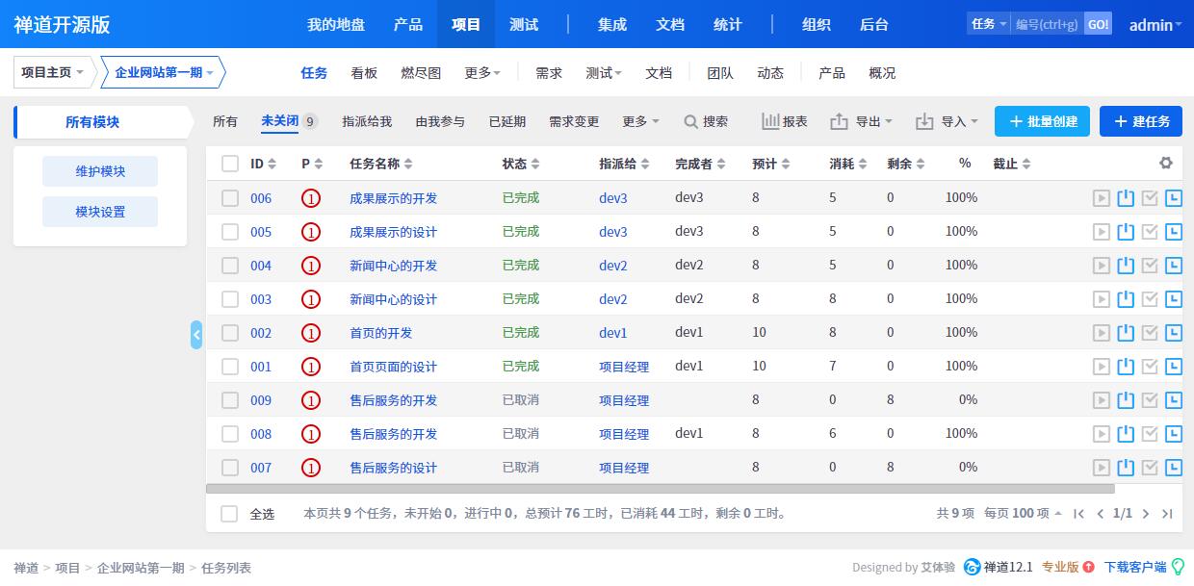The width and height of the screenshot is (1194, 586).
Task: Check the box for task 002
Action: tap(230, 333)
